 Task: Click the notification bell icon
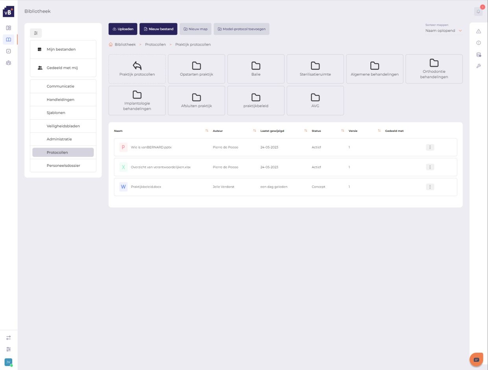click(x=478, y=12)
